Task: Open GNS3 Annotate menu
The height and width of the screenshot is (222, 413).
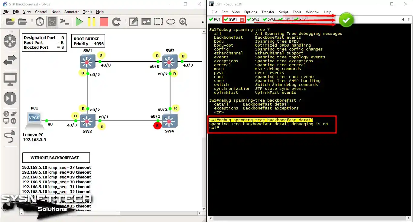Action: [x=72, y=12]
